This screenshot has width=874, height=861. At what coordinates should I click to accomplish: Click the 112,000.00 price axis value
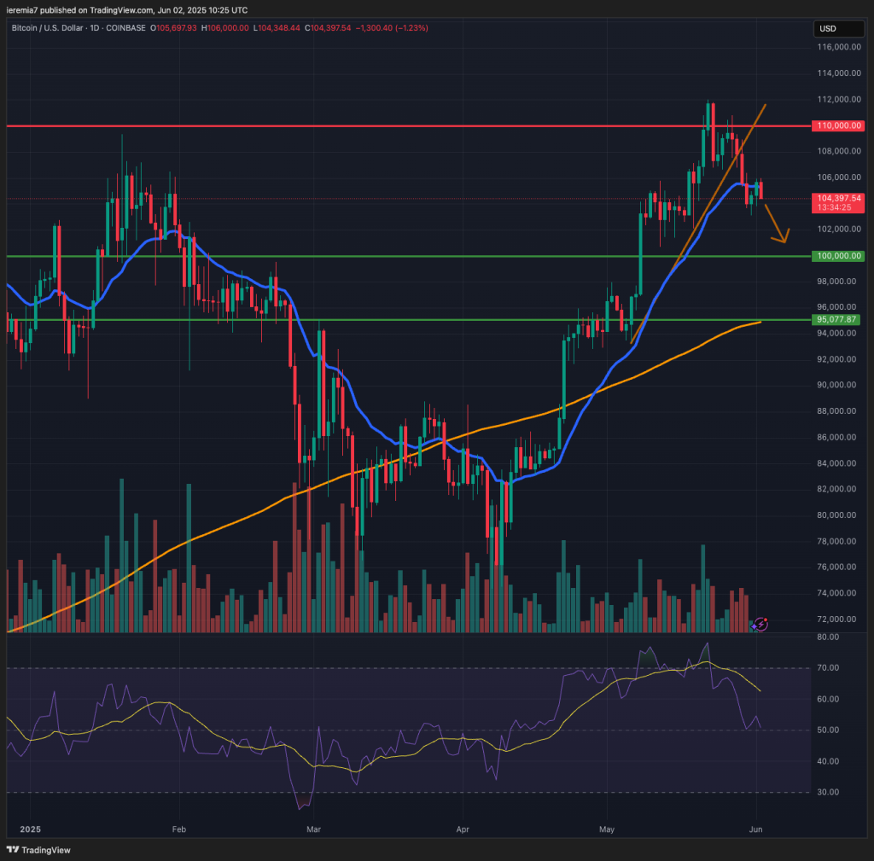click(x=839, y=99)
